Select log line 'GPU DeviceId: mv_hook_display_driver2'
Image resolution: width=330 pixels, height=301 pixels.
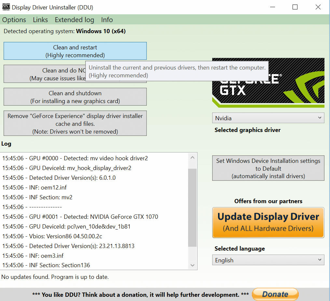coord(67,168)
